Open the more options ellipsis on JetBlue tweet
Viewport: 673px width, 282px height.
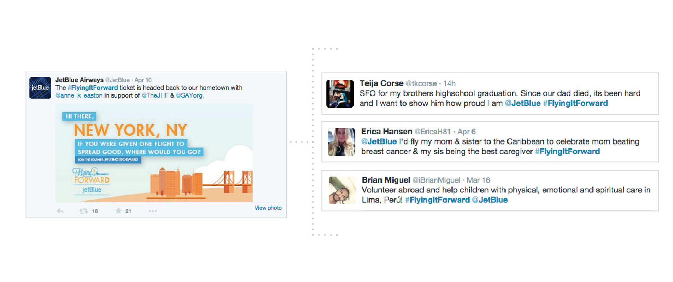click(153, 211)
